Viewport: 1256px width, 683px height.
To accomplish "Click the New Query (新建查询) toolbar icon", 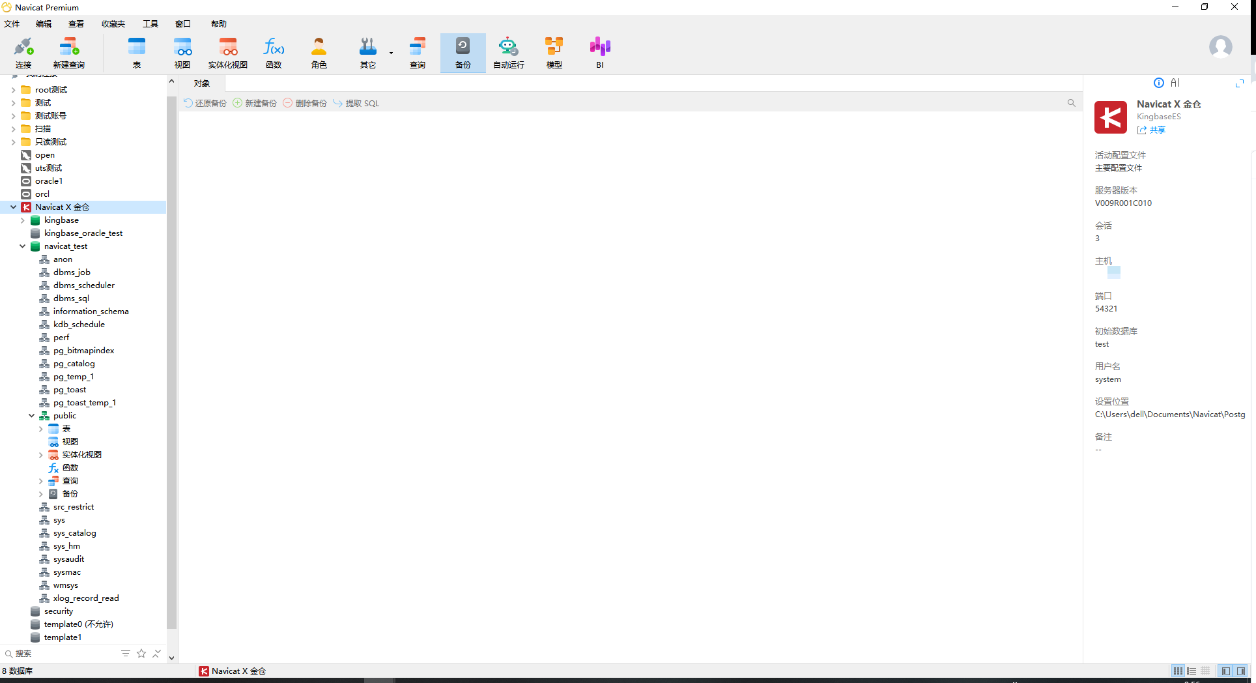I will (68, 53).
